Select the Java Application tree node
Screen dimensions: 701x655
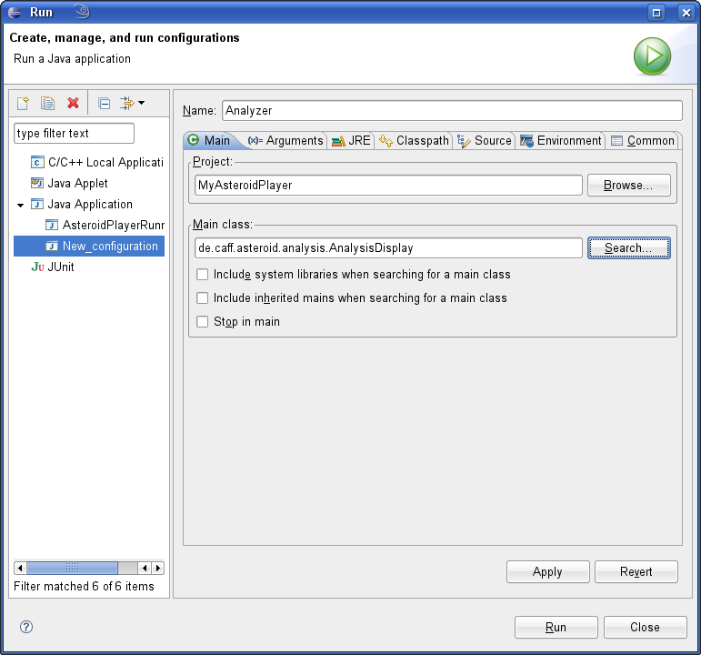(x=82, y=204)
